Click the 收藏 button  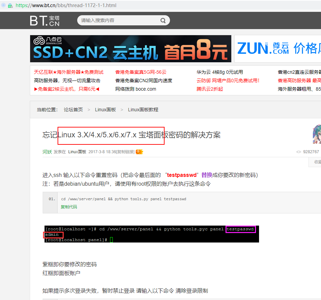coord(315,162)
